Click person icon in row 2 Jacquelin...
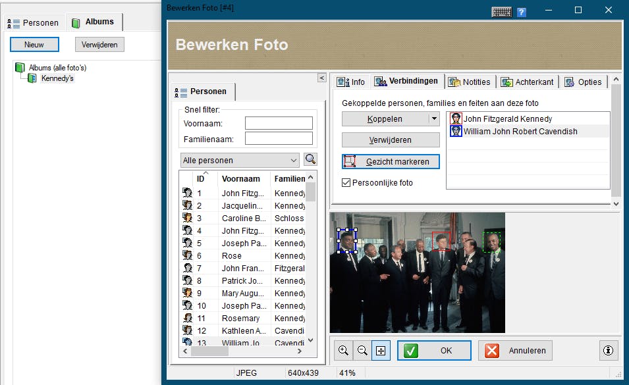Screen dimensions: 629x385 [x=187, y=205]
